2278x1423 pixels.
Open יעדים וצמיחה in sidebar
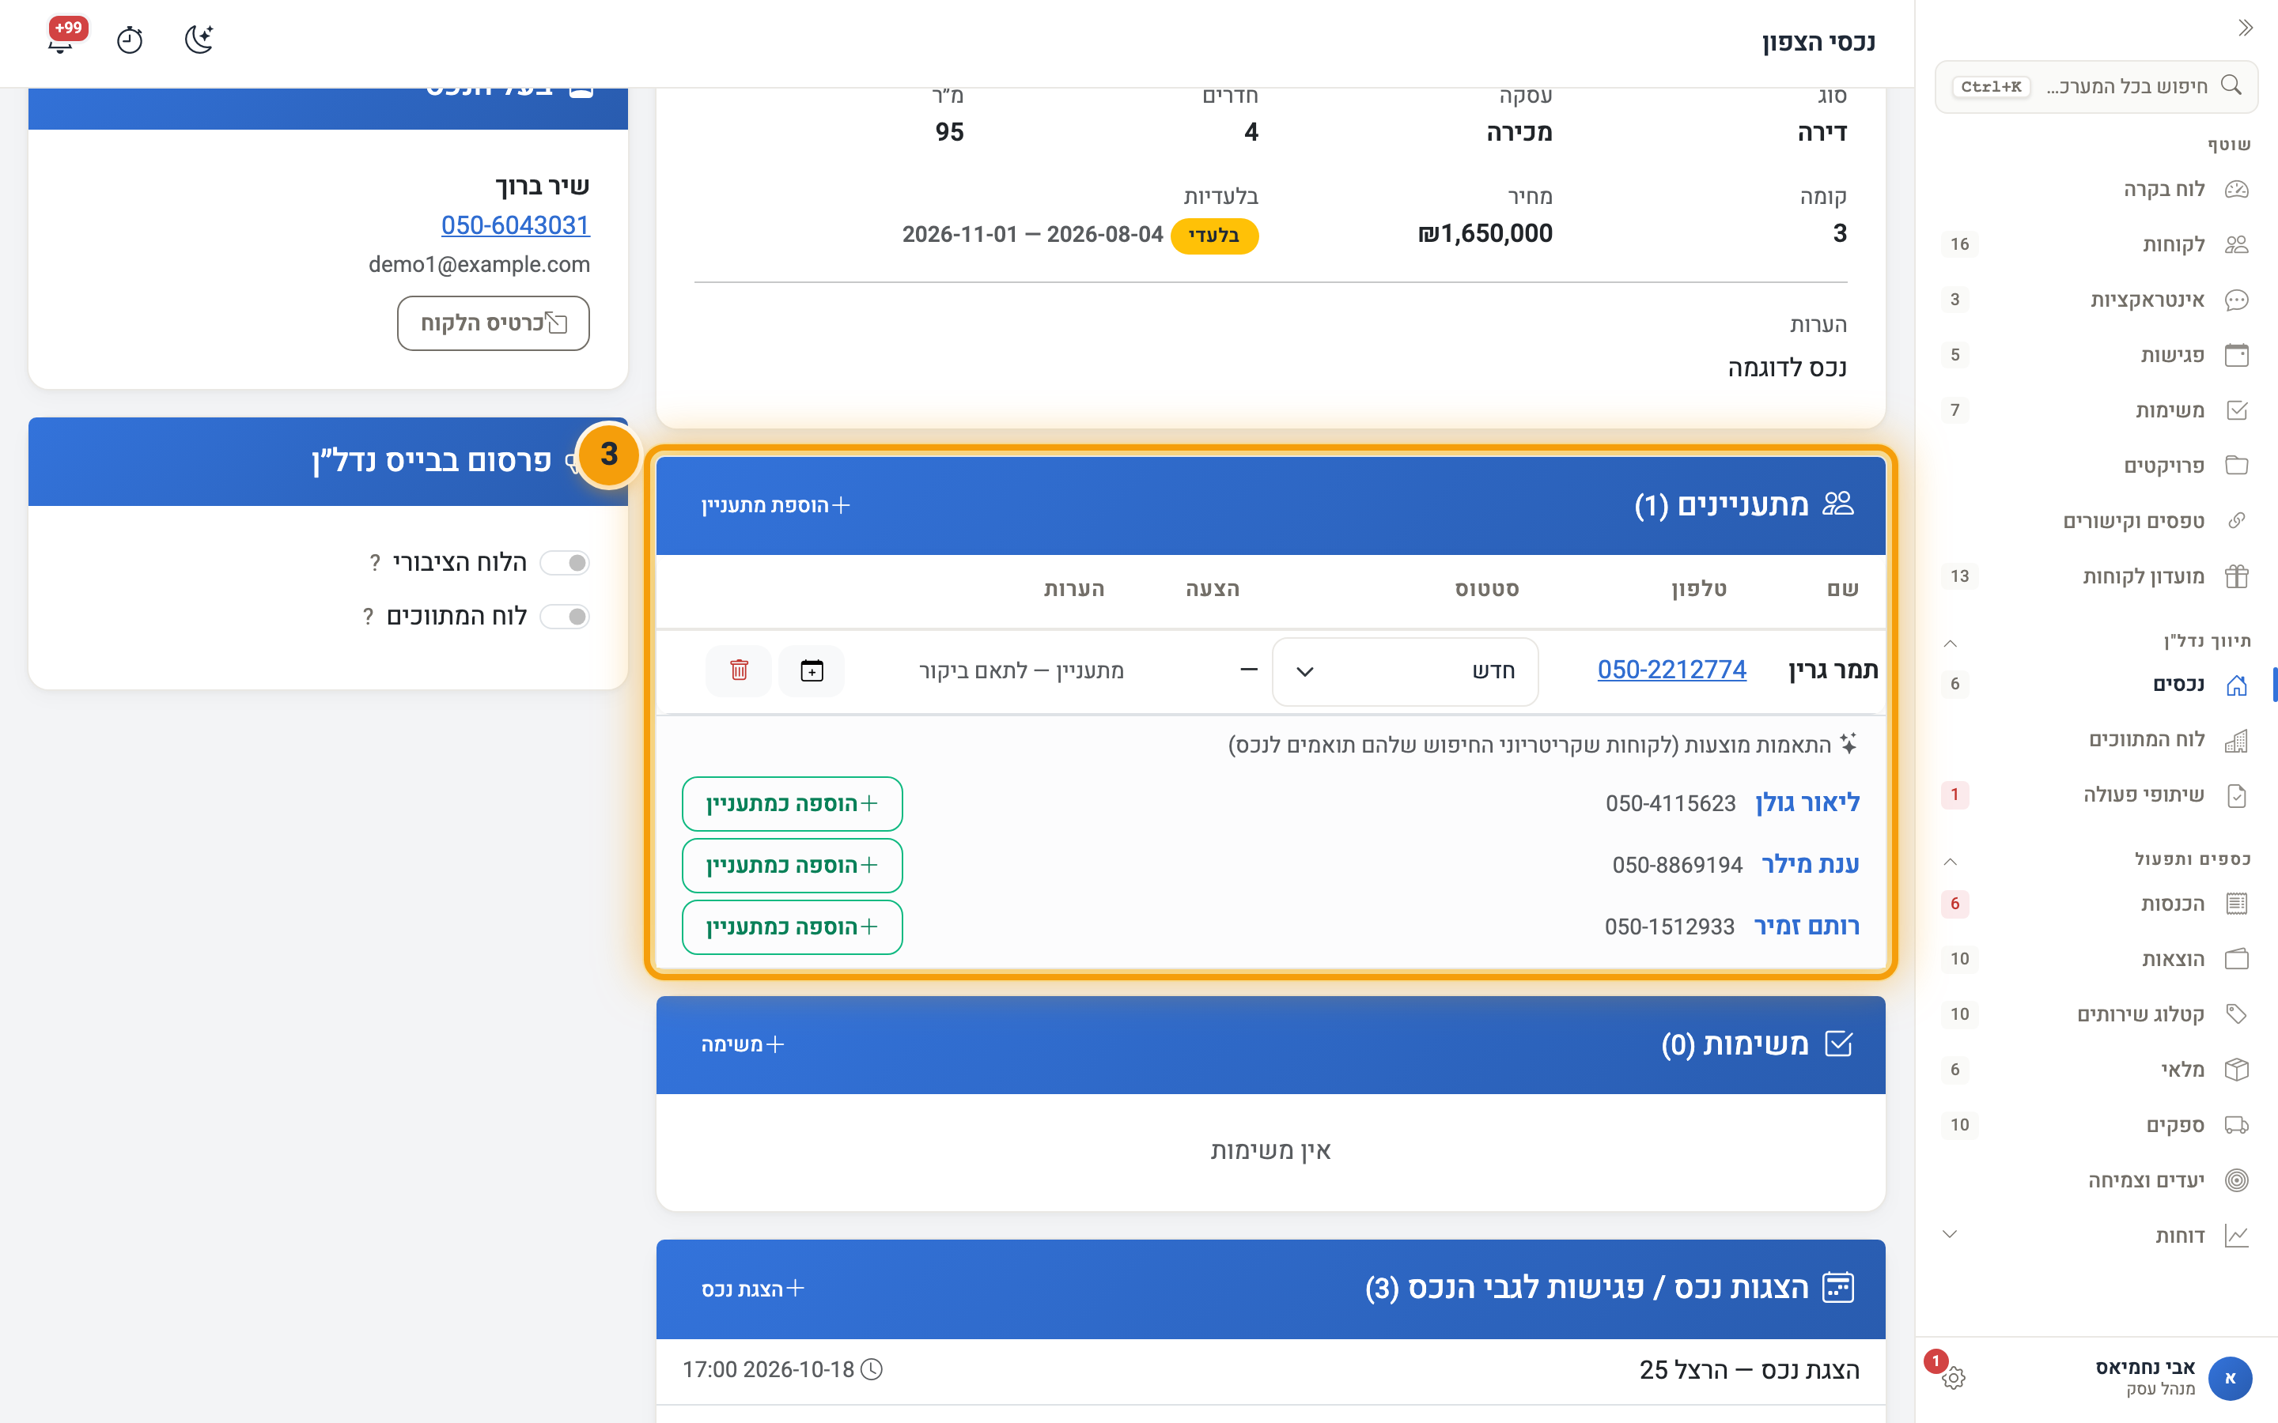(x=2096, y=1180)
